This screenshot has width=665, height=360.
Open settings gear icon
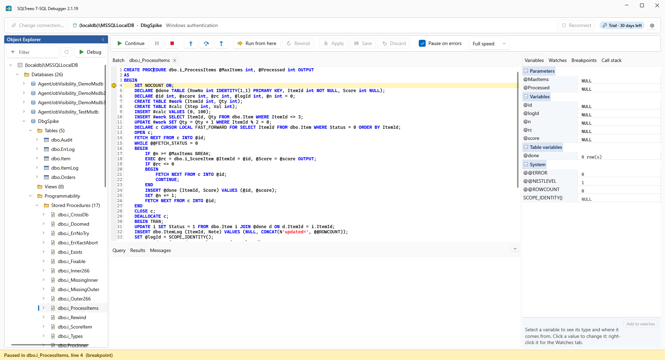[652, 26]
